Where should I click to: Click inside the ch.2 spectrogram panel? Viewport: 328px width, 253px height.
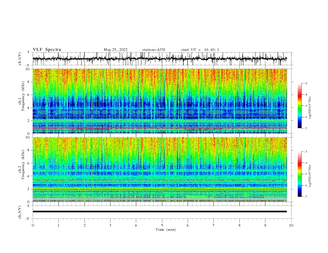pyautogui.click(x=159, y=169)
